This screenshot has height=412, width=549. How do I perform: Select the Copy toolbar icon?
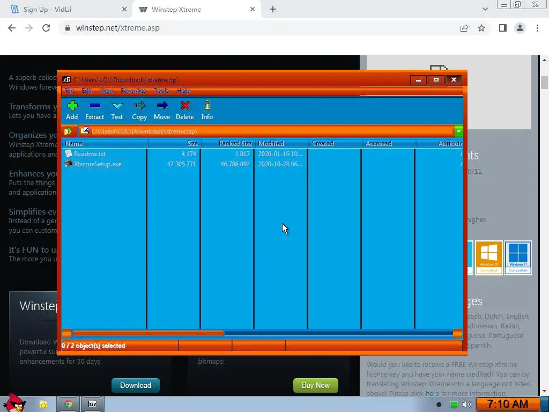(139, 110)
